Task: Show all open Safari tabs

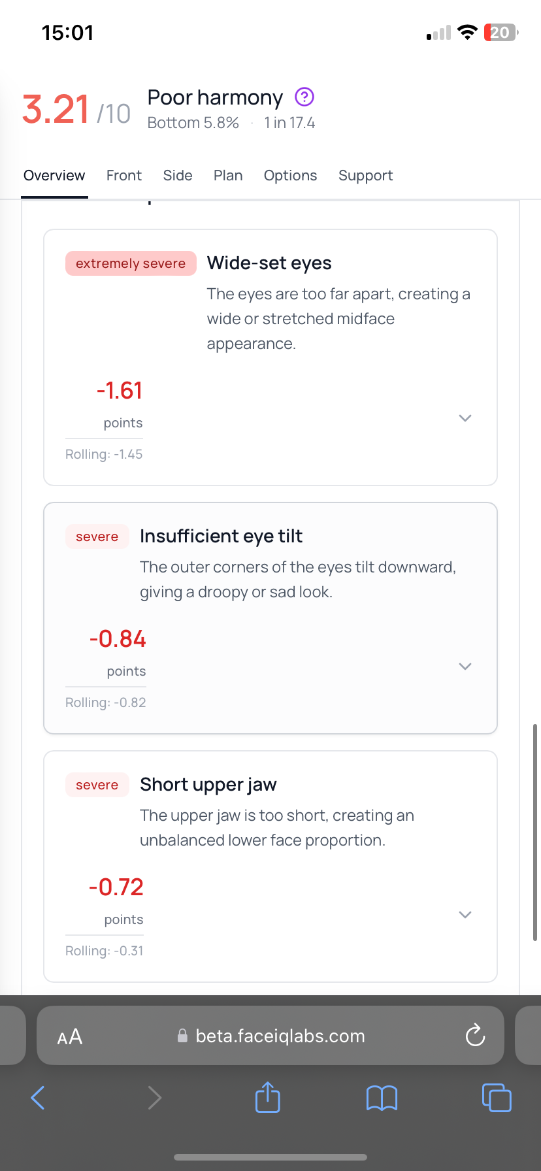Action: 497,1097
